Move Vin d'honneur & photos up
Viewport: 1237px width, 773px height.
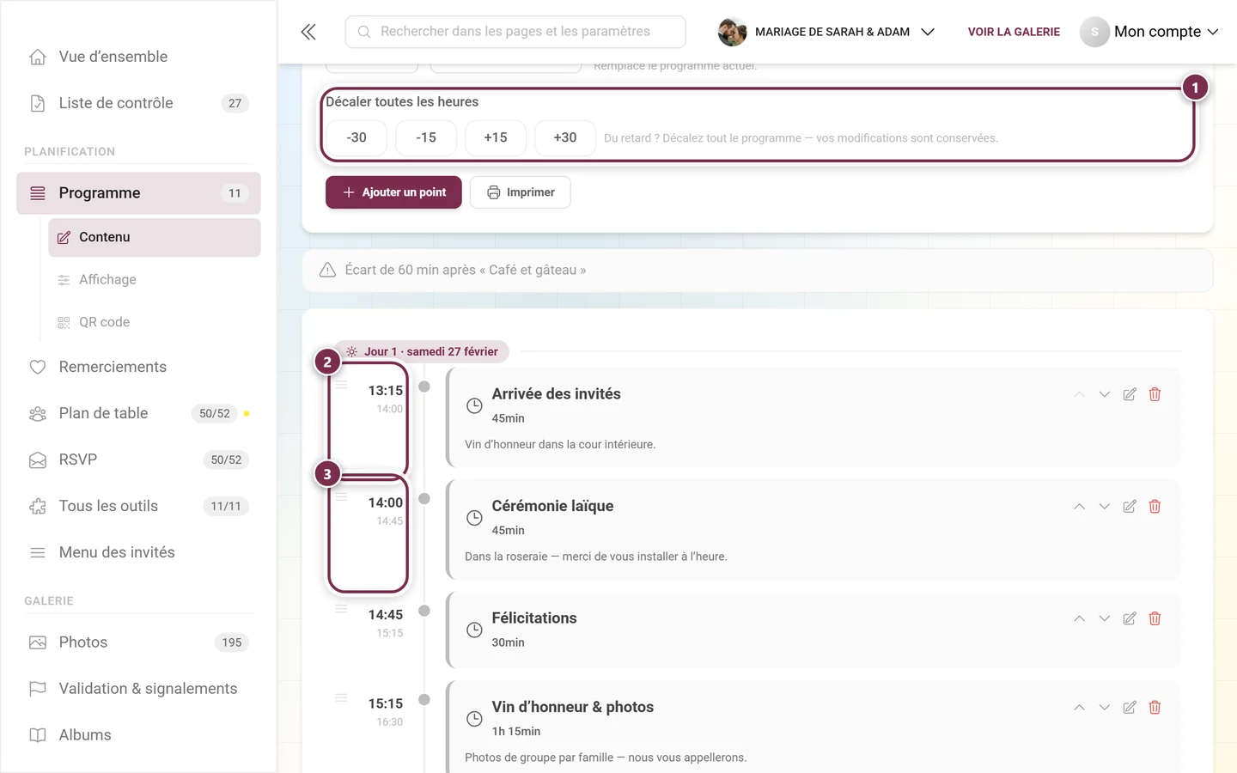click(x=1079, y=708)
